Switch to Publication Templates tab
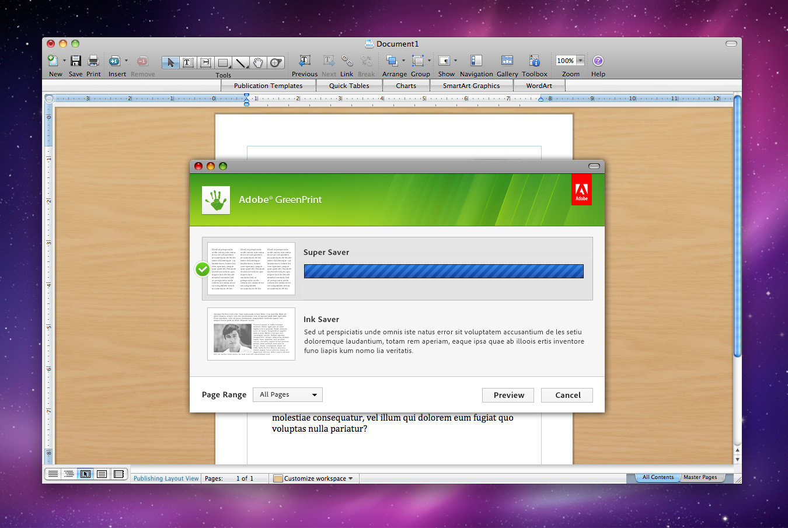This screenshot has width=788, height=528. (268, 86)
